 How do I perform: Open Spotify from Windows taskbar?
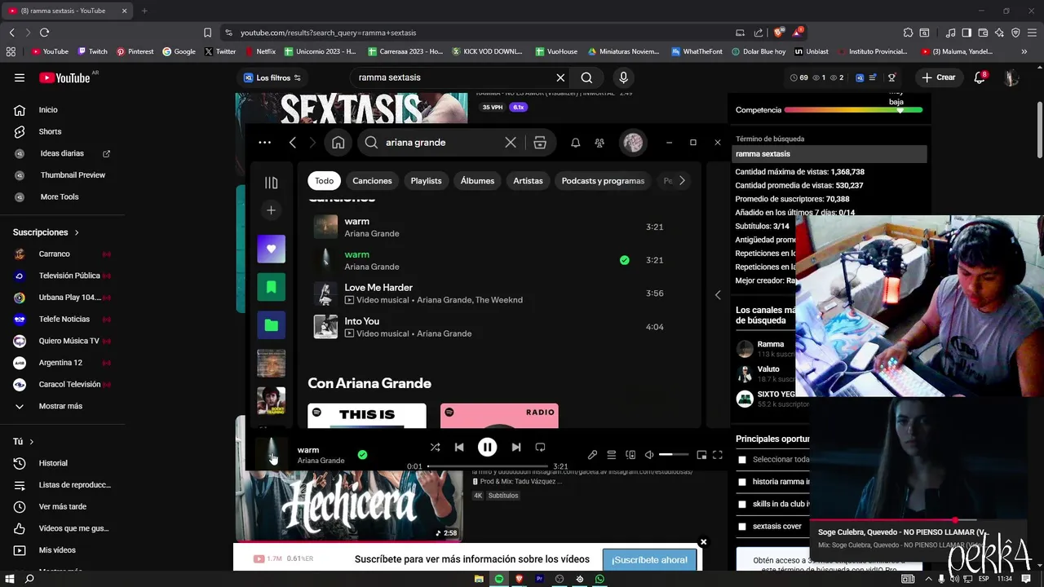[x=499, y=579]
